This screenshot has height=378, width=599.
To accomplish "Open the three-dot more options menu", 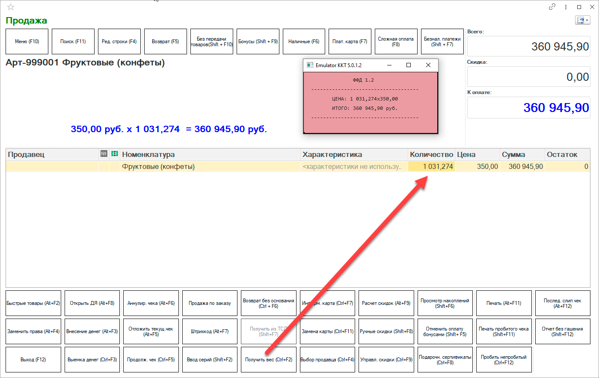I will click(x=566, y=7).
